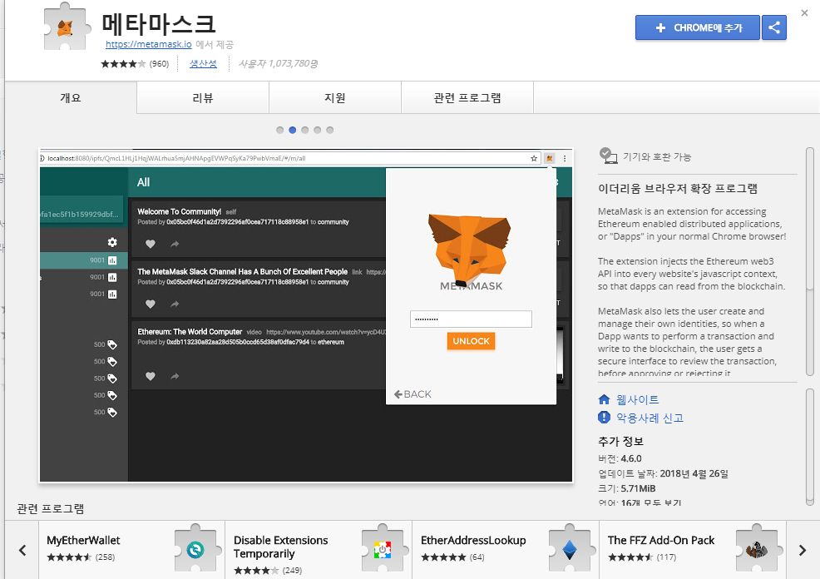Open the metamask.io website link
This screenshot has height=579, width=820.
[x=148, y=44]
